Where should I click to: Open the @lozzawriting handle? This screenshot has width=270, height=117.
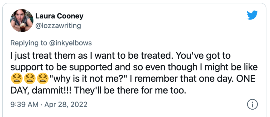[x=58, y=26]
